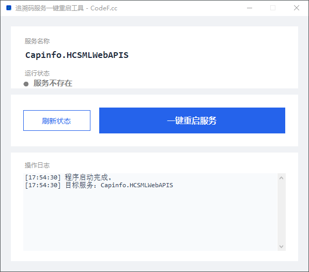
Task: Click the gray service status indicator dot
Action: (x=26, y=84)
